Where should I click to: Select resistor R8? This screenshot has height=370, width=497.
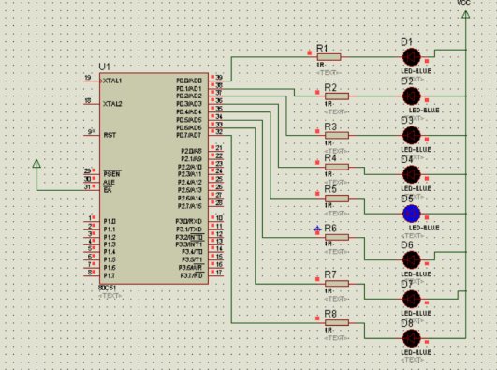[x=337, y=323]
